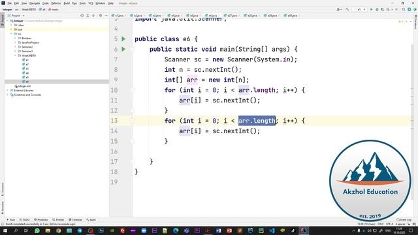Fold the for loop at line 10
418x235 pixels.
pos(133,90)
